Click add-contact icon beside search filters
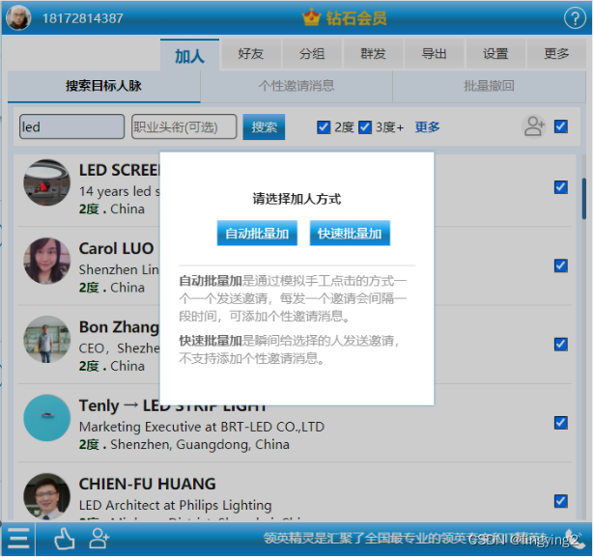594x557 pixels. point(534,126)
